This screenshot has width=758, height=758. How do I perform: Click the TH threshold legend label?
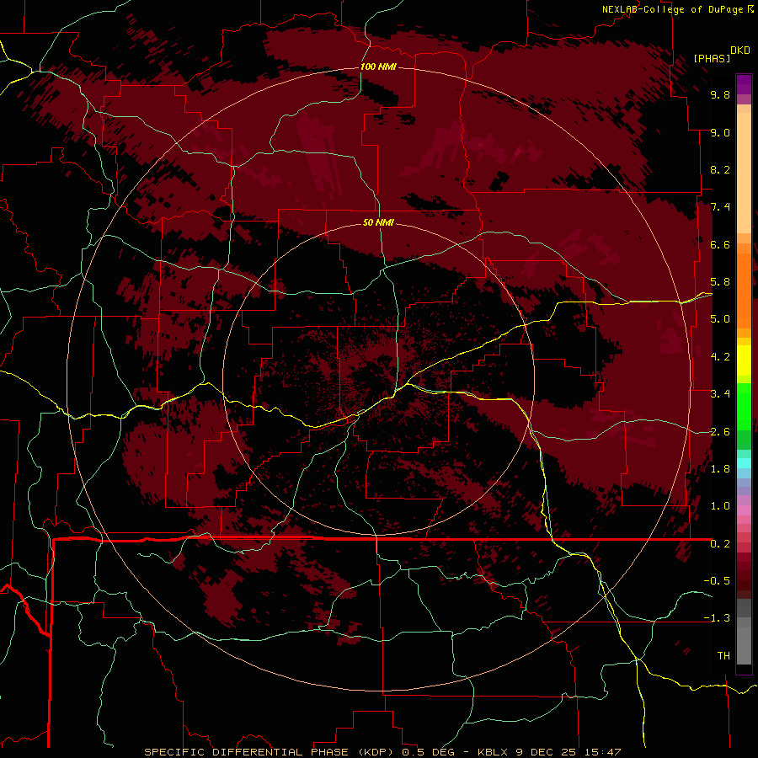[723, 656]
